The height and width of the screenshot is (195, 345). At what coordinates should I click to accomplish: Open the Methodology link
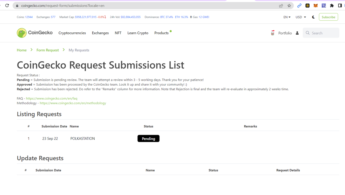(73, 103)
